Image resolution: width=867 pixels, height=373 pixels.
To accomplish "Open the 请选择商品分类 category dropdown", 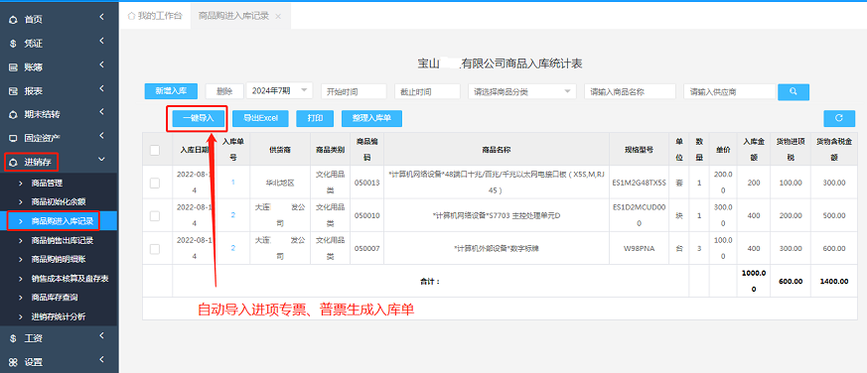I will [522, 91].
